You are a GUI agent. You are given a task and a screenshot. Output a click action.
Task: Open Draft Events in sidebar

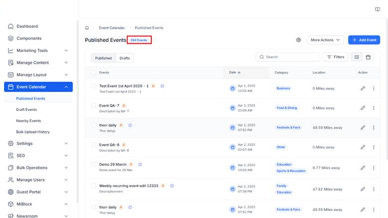26,109
